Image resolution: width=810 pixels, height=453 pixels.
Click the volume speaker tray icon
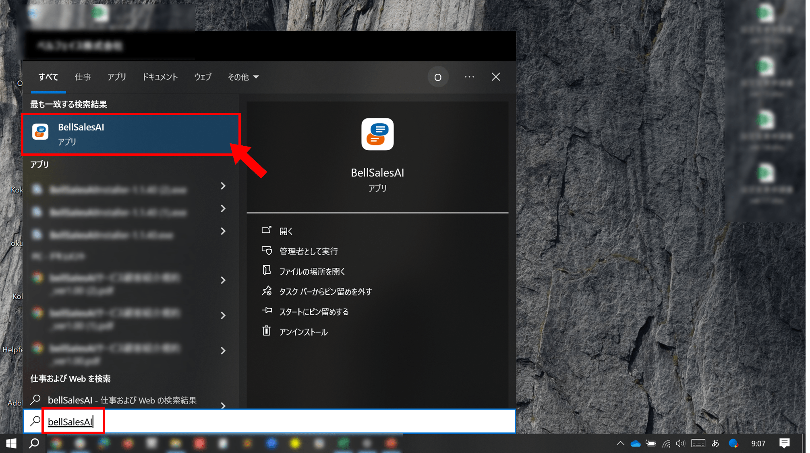pyautogui.click(x=680, y=443)
